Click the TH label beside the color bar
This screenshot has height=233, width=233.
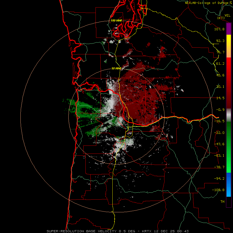click(222, 202)
